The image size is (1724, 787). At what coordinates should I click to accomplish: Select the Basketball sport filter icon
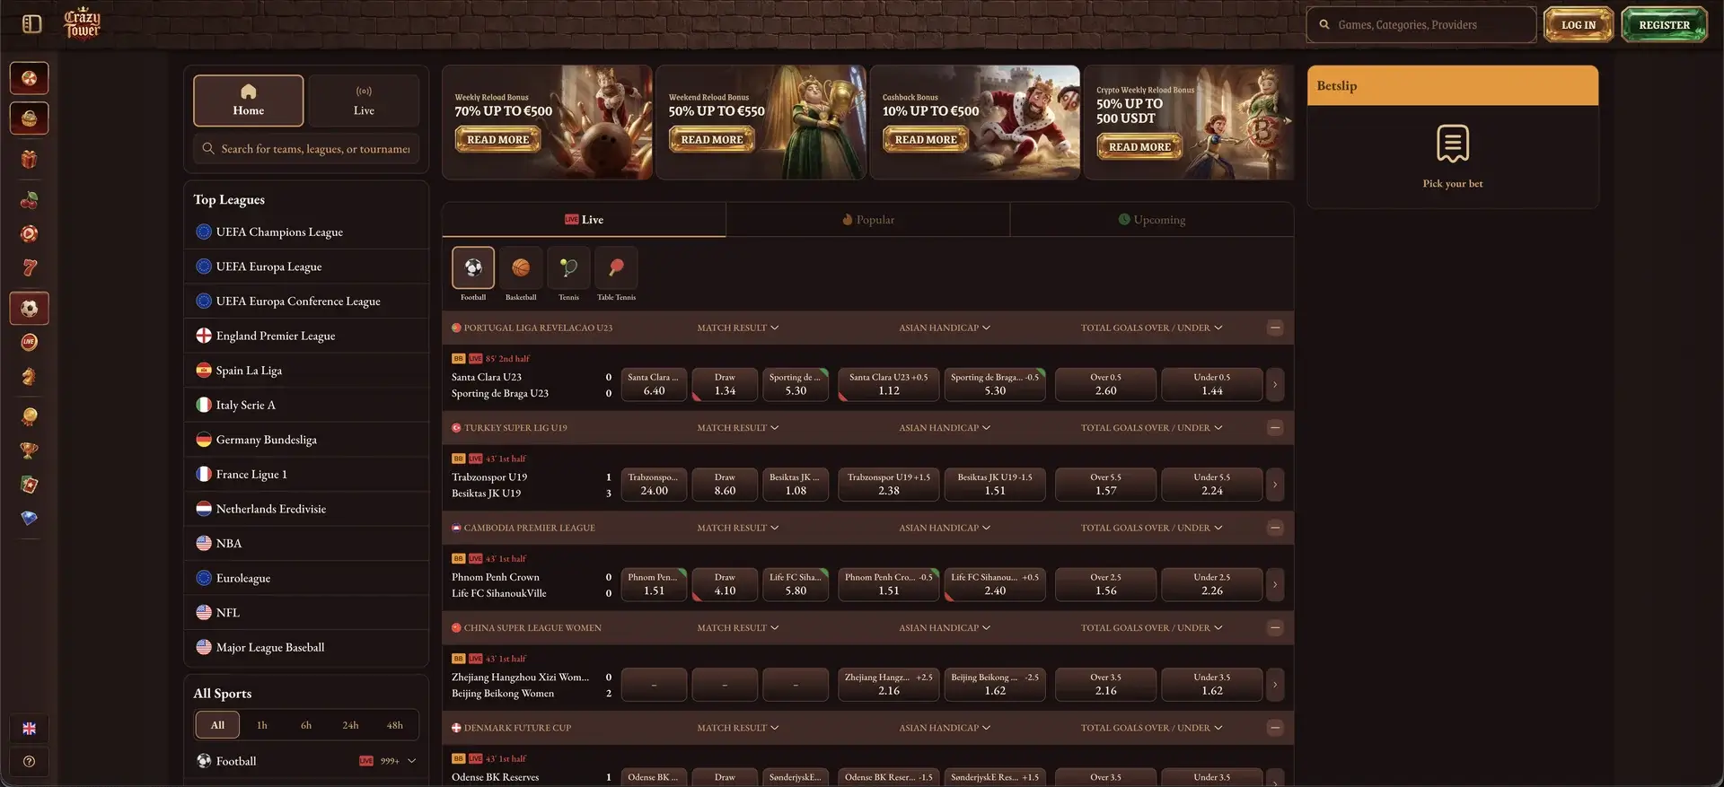click(x=521, y=267)
